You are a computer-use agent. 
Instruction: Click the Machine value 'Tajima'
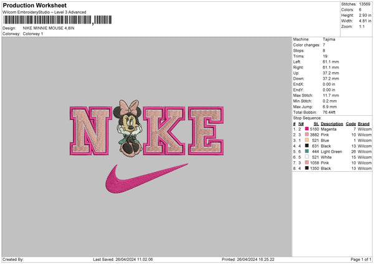pos(329,39)
